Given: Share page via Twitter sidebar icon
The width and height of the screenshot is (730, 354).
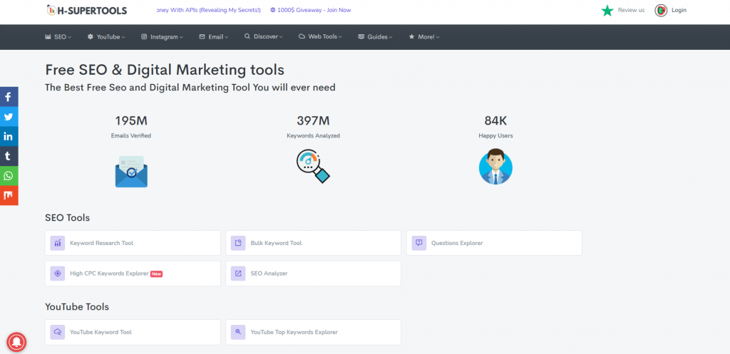Looking at the screenshot, I should 9,117.
